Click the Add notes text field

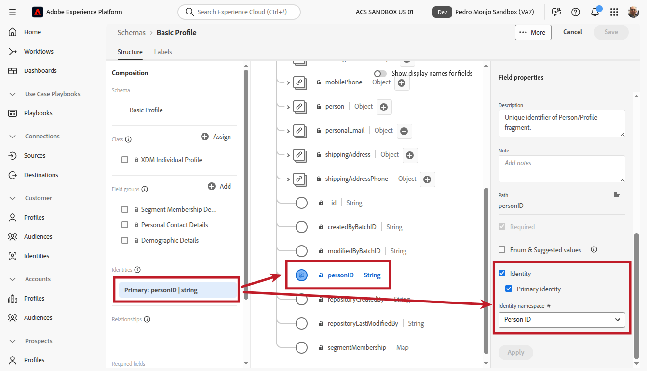561,168
